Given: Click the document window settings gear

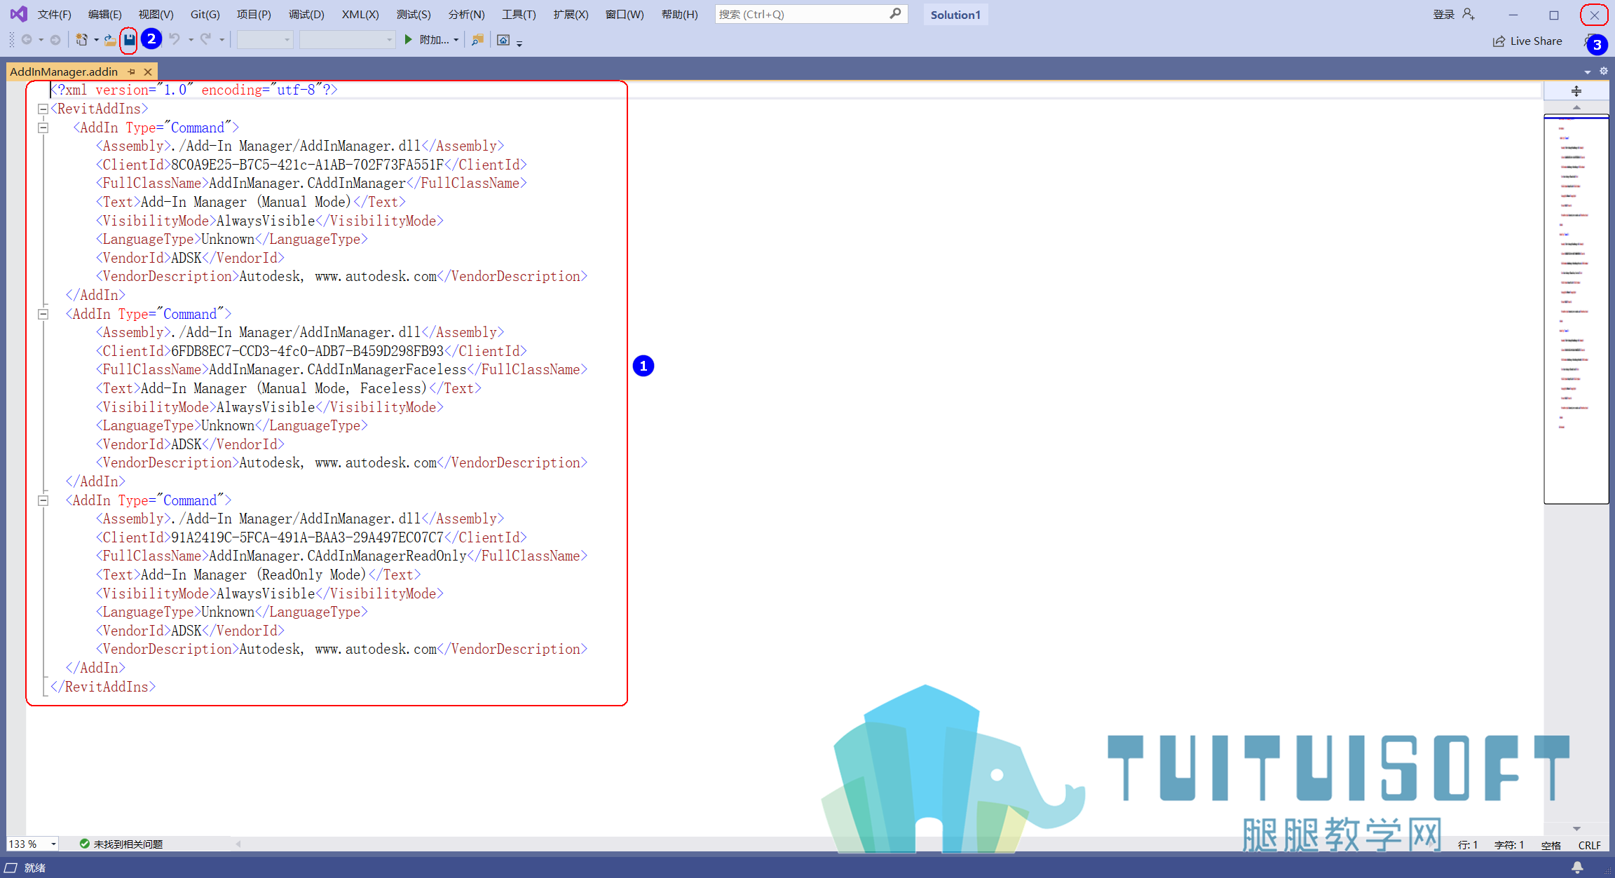Looking at the screenshot, I should 1604,71.
